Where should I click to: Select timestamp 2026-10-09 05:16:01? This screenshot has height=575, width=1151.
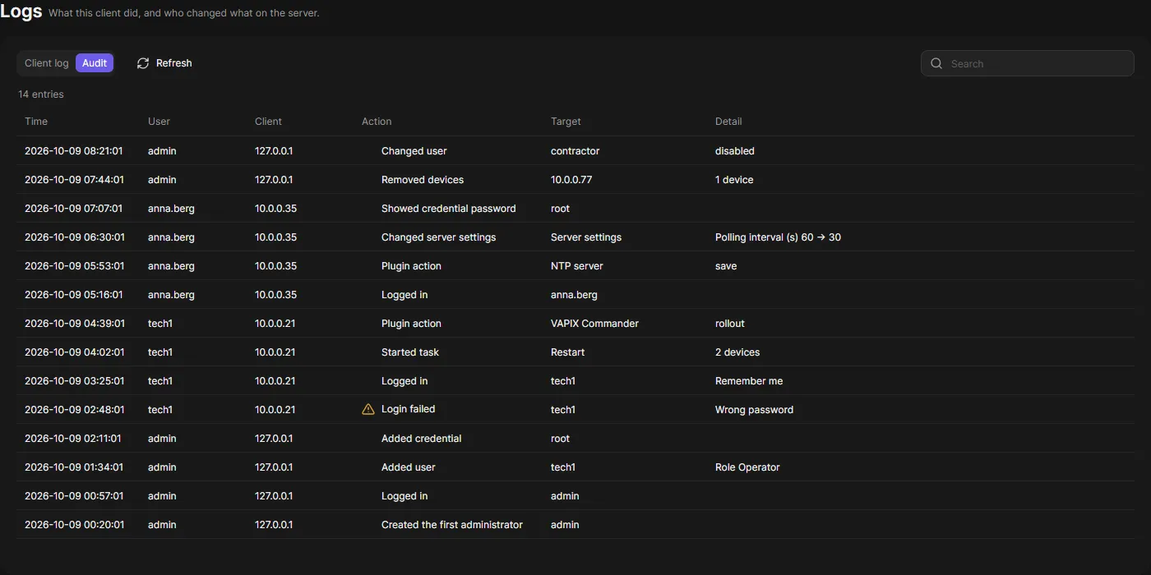pos(74,295)
